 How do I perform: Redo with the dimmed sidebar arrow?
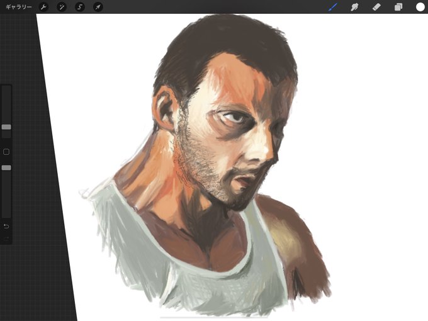pos(6,239)
